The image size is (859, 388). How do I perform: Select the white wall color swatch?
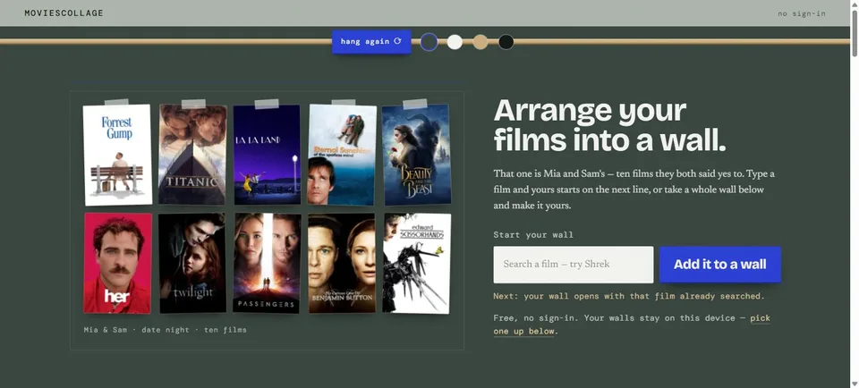[x=455, y=42]
